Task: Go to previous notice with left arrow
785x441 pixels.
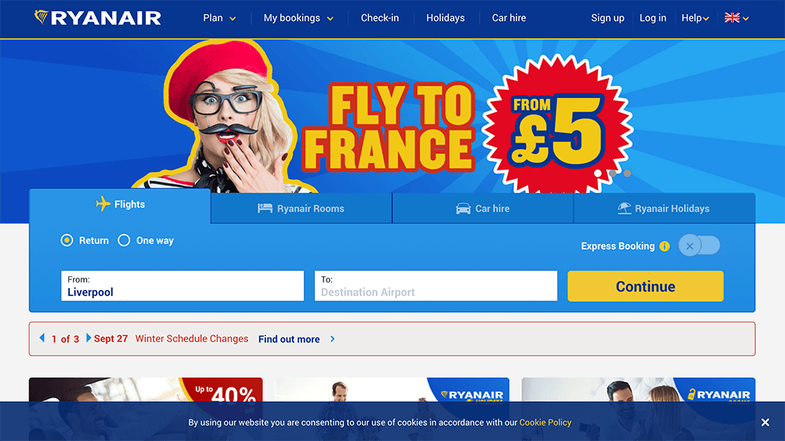Action: [42, 338]
